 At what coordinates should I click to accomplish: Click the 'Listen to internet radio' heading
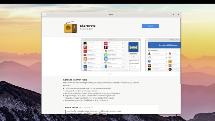pyautogui.click(x=75, y=80)
